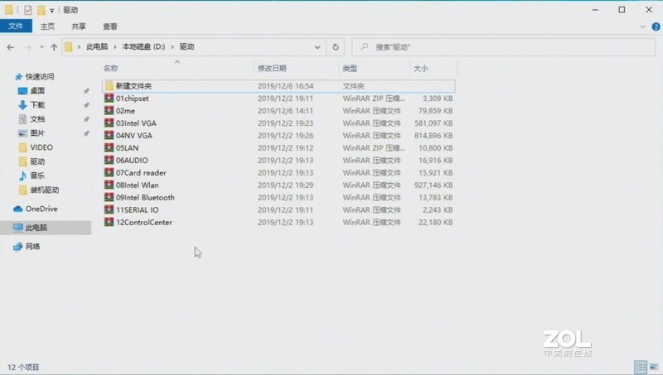663x375 pixels.
Task: Click the 2019/12/6 14:11 date of 02me
Action: coord(285,111)
